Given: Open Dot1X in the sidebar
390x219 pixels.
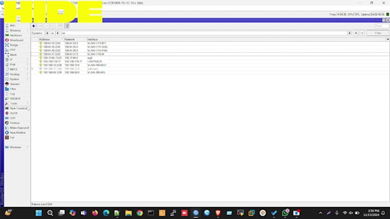Looking at the screenshot, I should click(x=13, y=113).
